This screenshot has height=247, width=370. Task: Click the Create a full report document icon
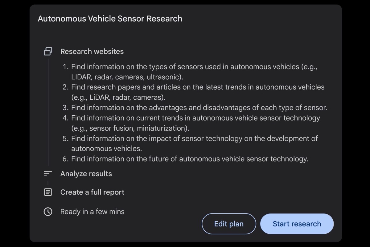[x=48, y=192]
